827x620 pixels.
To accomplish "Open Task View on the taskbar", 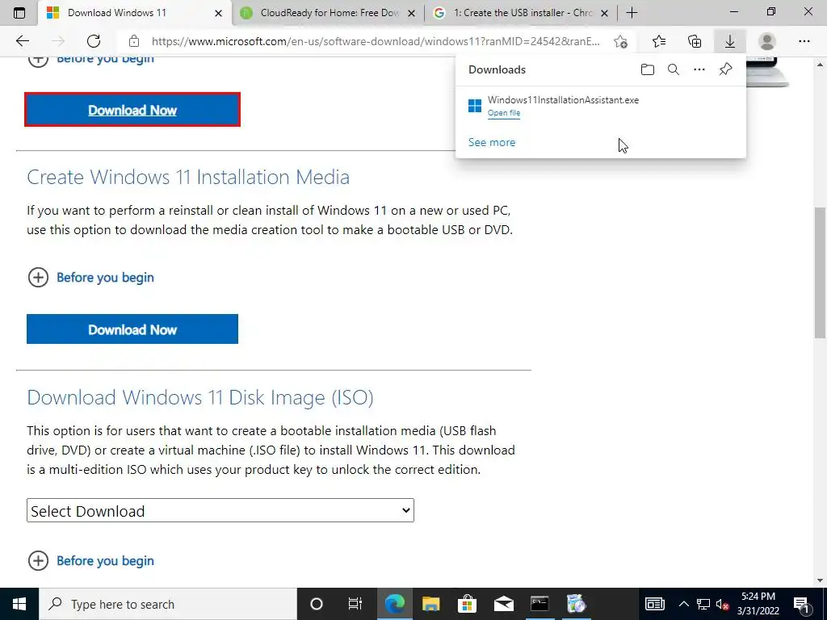I will tap(355, 604).
